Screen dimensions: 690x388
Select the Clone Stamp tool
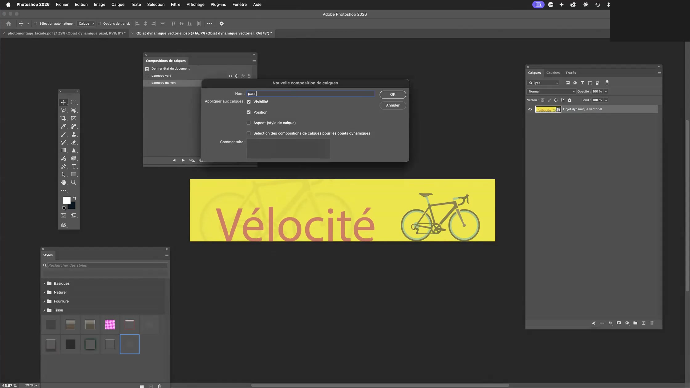tap(74, 134)
